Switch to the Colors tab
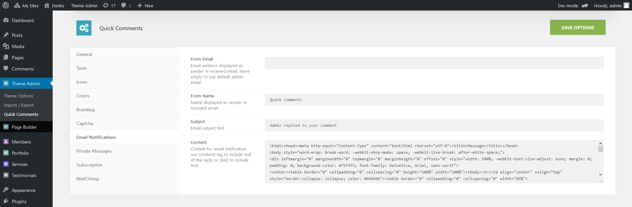Image resolution: width=632 pixels, height=207 pixels. (124, 96)
